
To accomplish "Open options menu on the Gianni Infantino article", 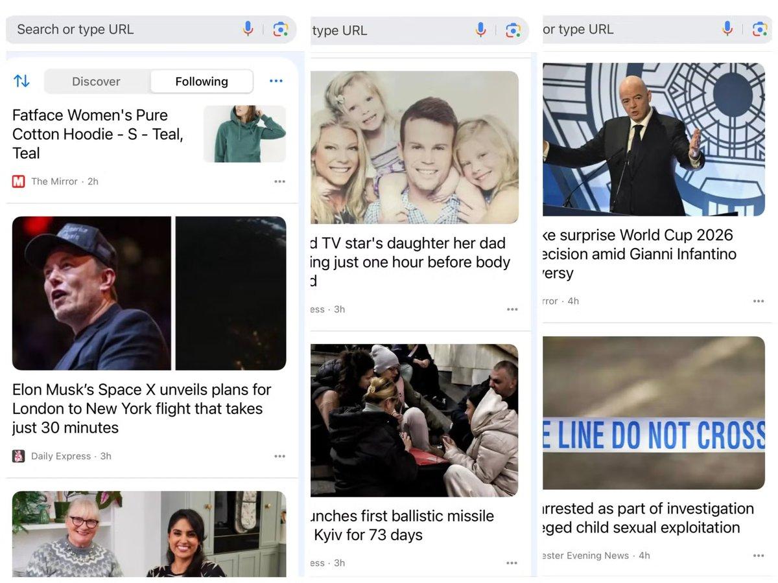I will coord(759,301).
